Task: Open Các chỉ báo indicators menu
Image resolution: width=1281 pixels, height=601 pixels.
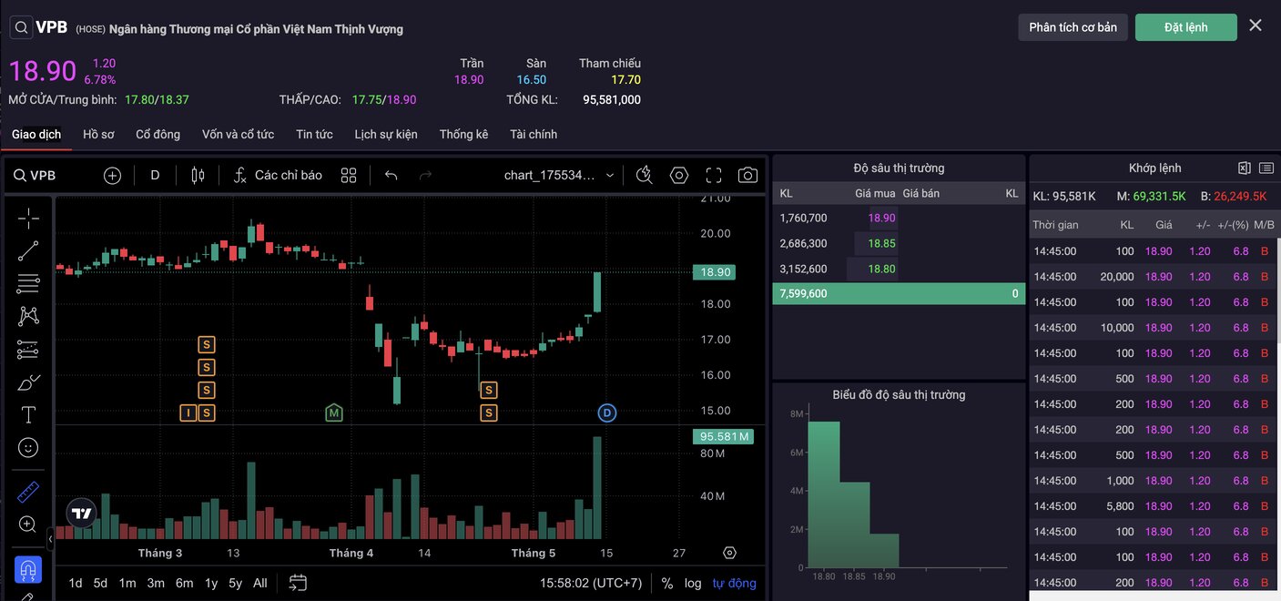Action: [278, 175]
